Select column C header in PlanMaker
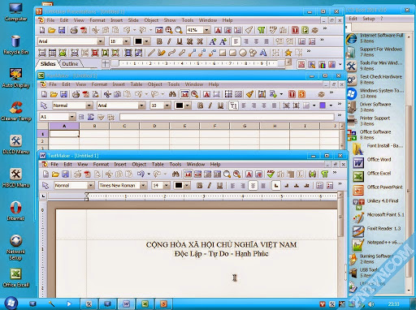The width and height of the screenshot is (416, 310). coord(124,126)
